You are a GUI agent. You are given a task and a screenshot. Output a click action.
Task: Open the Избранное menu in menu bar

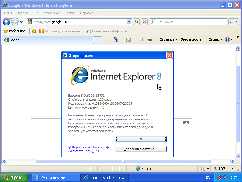pos(51,13)
